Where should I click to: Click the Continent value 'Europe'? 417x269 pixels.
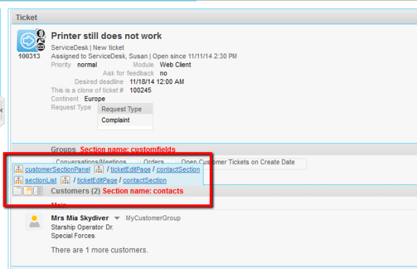pos(95,99)
